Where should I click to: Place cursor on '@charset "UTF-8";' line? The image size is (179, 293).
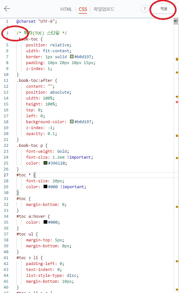[x=37, y=21]
